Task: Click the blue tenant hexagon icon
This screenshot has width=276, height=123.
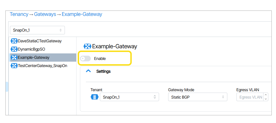Action: [94, 97]
